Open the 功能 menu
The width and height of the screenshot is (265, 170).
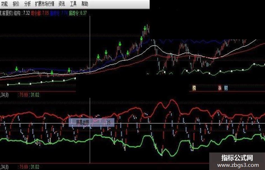(4, 4)
